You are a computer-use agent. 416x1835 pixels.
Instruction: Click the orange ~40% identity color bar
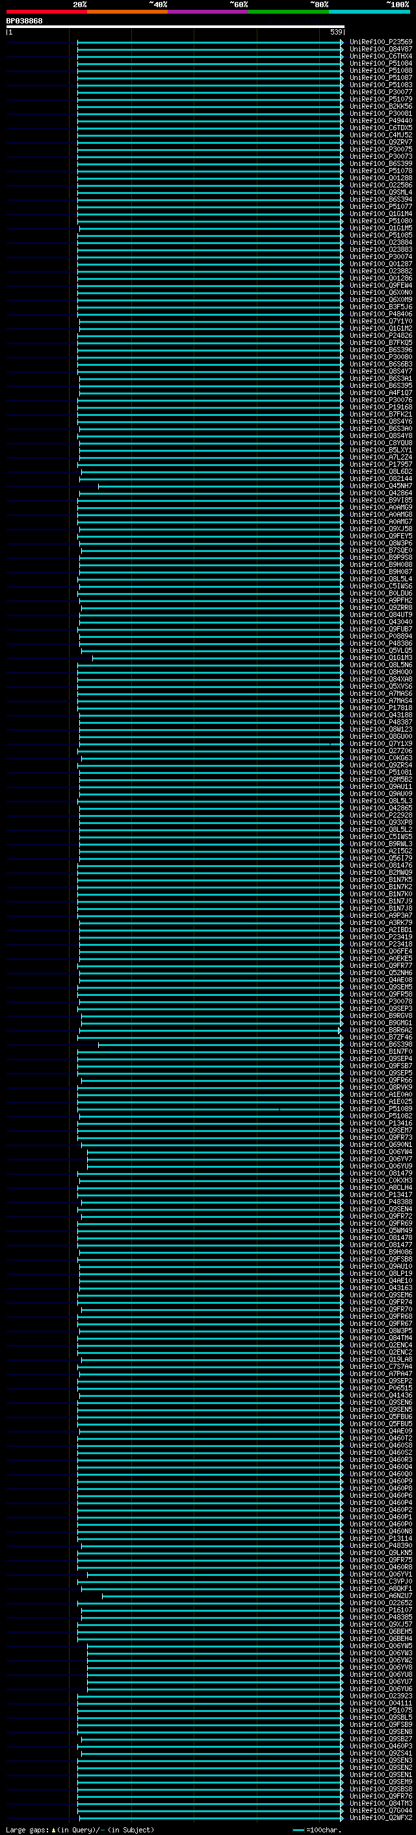[127, 12]
